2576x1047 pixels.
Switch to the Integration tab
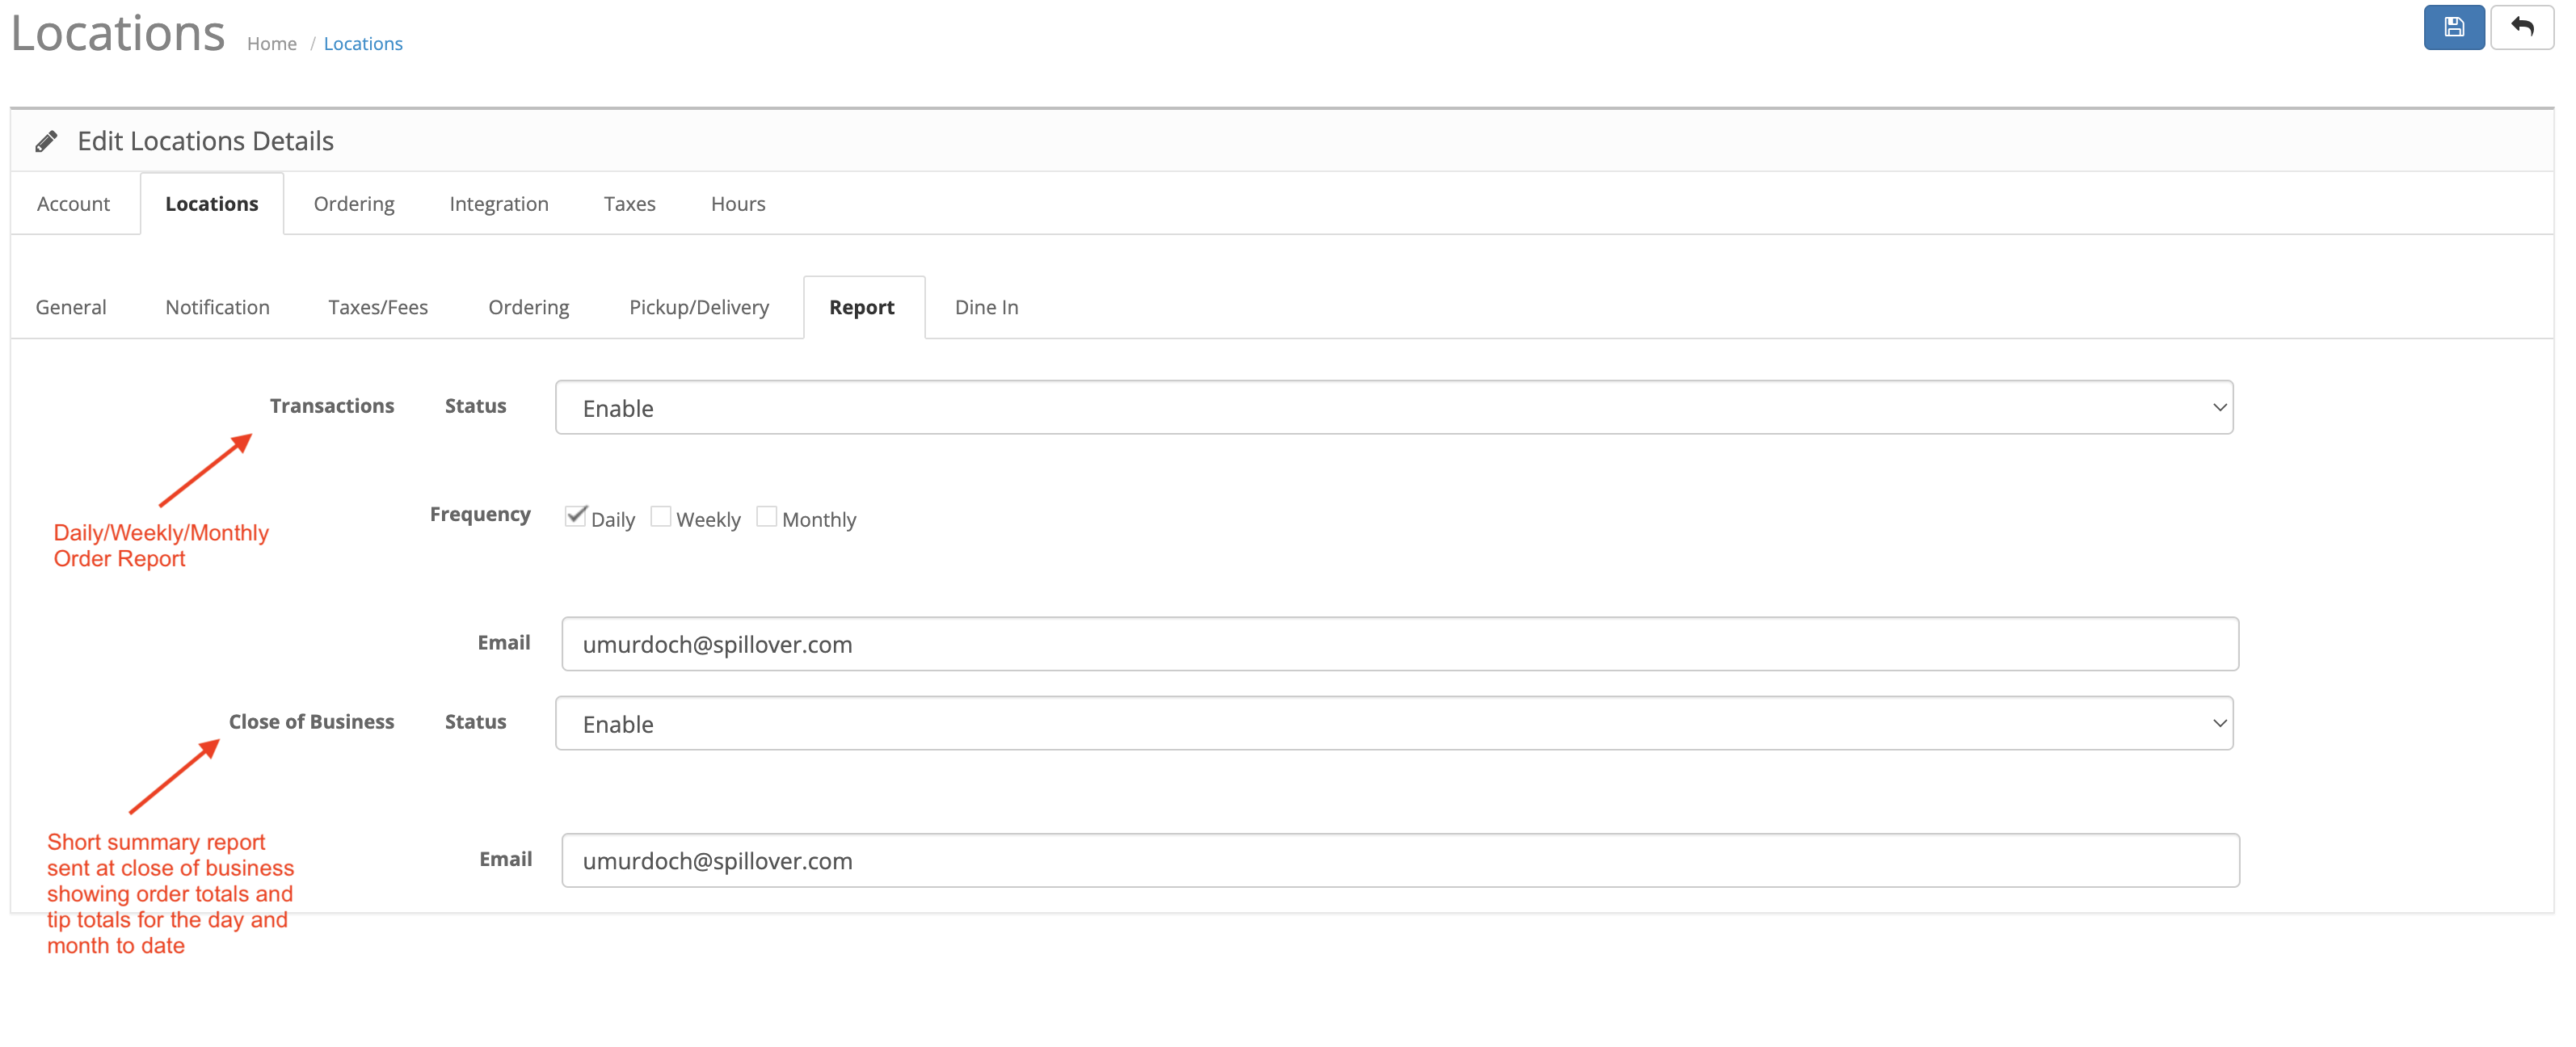click(499, 204)
